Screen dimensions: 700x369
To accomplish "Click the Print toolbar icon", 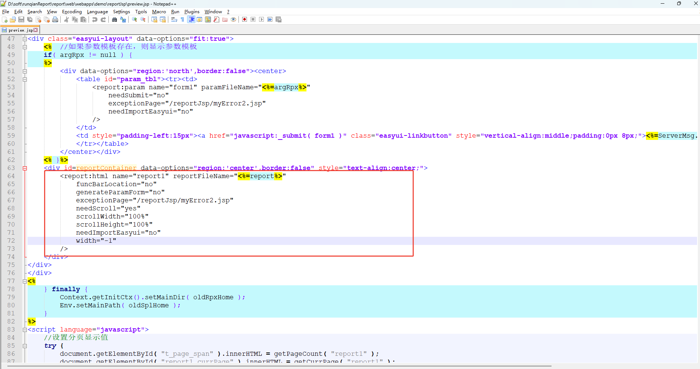I will coord(55,19).
